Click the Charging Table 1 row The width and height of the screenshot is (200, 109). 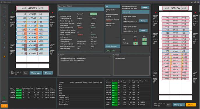click(x=81, y=102)
